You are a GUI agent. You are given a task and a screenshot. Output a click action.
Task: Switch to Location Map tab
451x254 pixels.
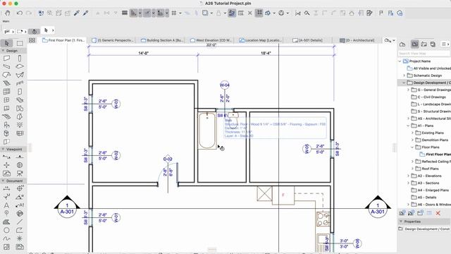click(261, 40)
